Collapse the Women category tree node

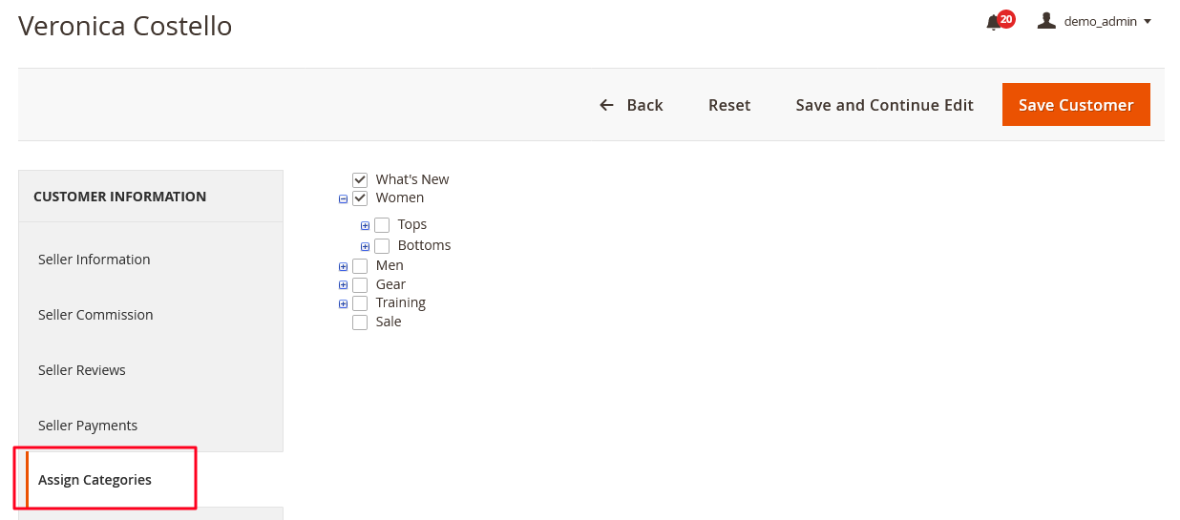[344, 199]
